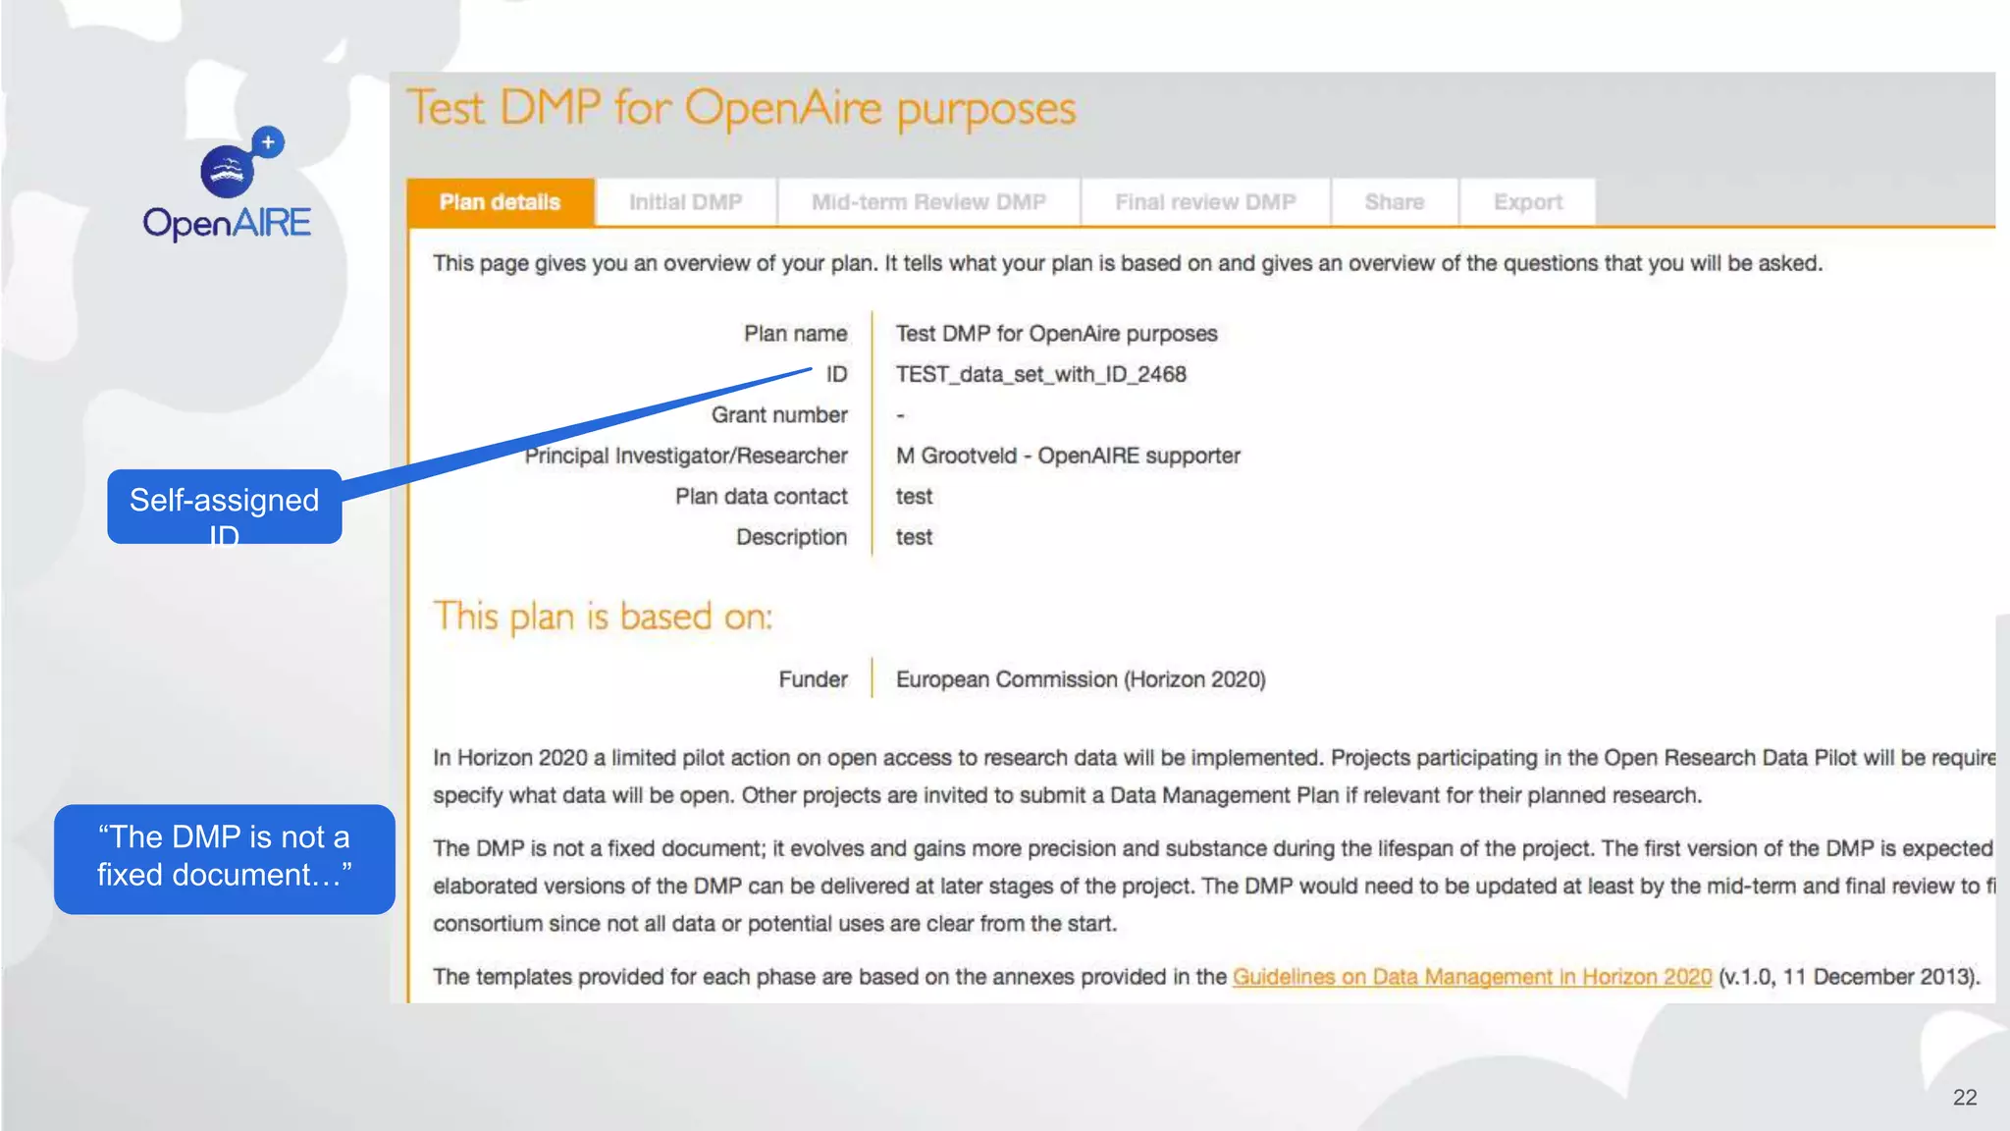
Task: Click the Principal Investigator/Researcher label
Action: click(x=686, y=456)
